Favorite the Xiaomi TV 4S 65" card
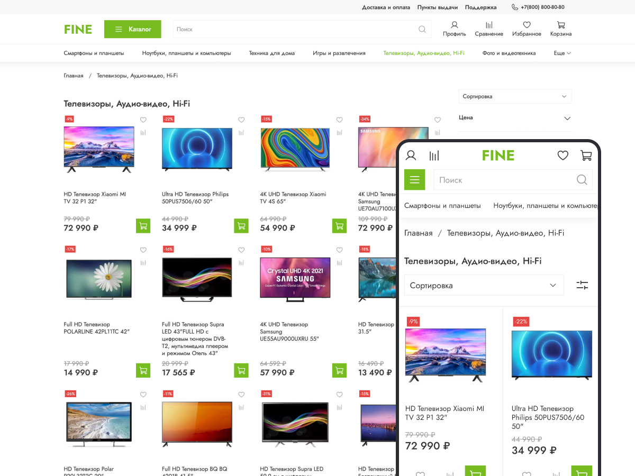Image resolution: width=635 pixels, height=476 pixels. click(x=339, y=120)
